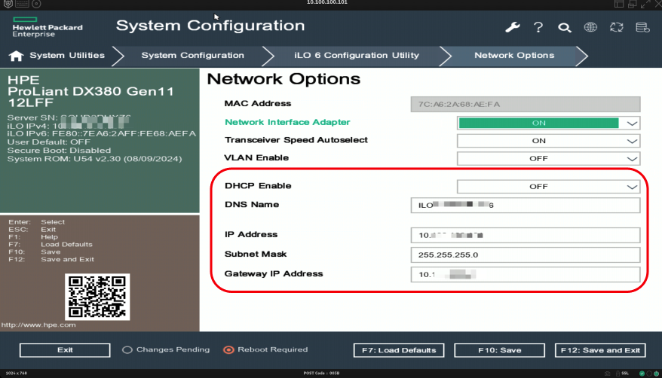The height and width of the screenshot is (378, 662).
Task: Click the MAC Address field
Action: [526, 104]
